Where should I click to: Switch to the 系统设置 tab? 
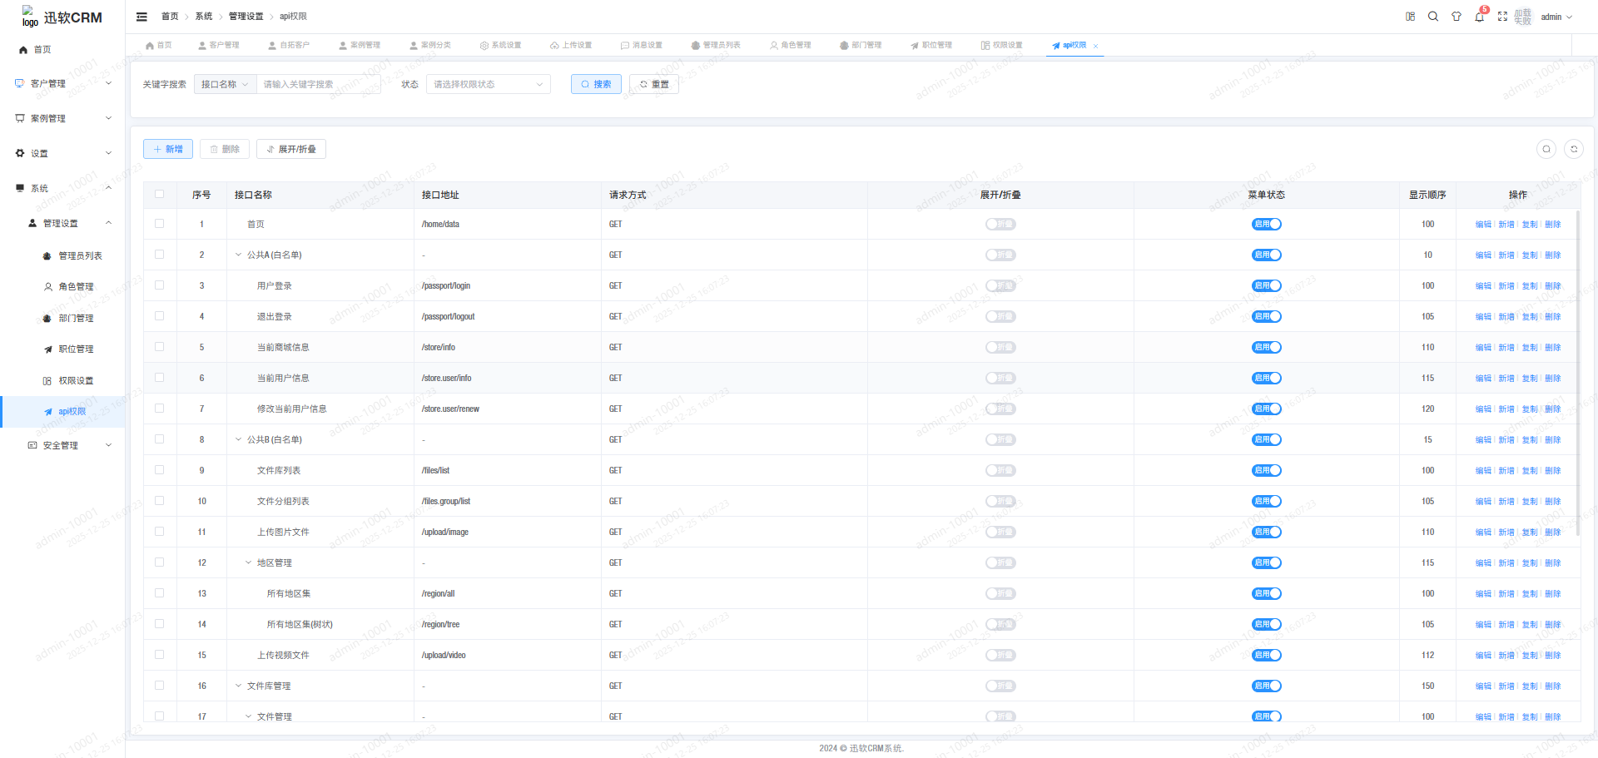[500, 45]
